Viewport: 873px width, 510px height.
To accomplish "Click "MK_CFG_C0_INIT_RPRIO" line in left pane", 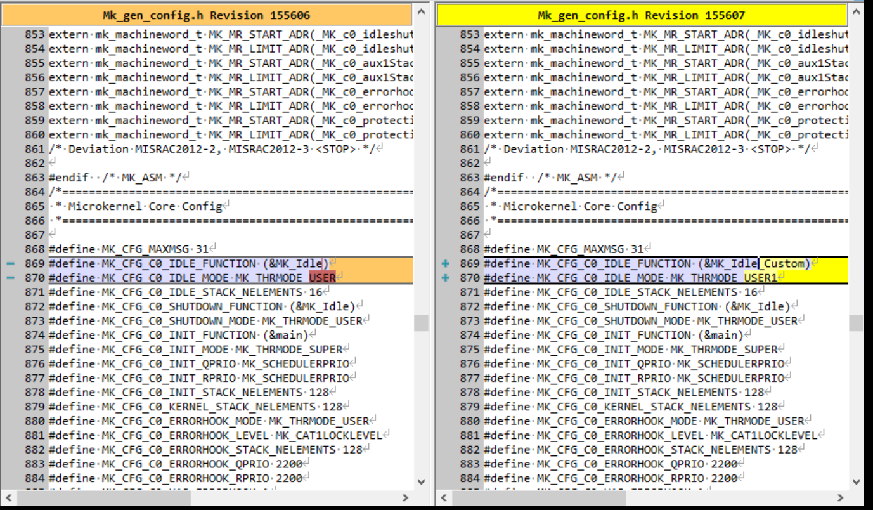I will click(199, 378).
